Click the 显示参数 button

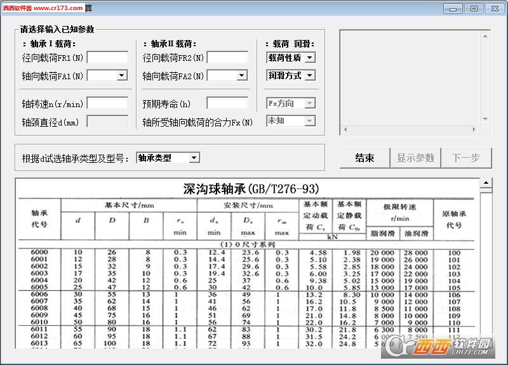coord(416,158)
